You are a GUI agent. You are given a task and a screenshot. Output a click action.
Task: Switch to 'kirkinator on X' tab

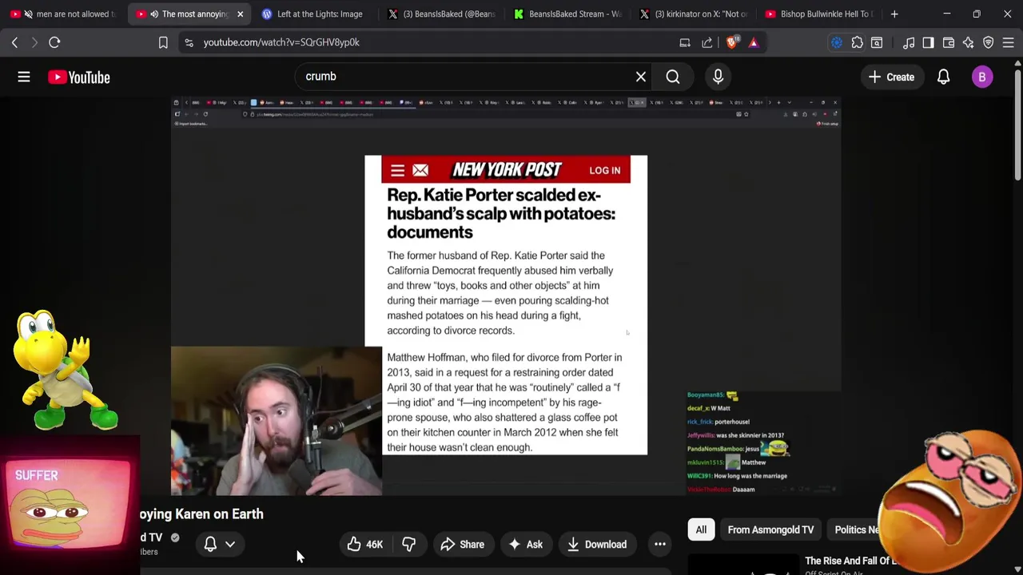click(x=693, y=14)
